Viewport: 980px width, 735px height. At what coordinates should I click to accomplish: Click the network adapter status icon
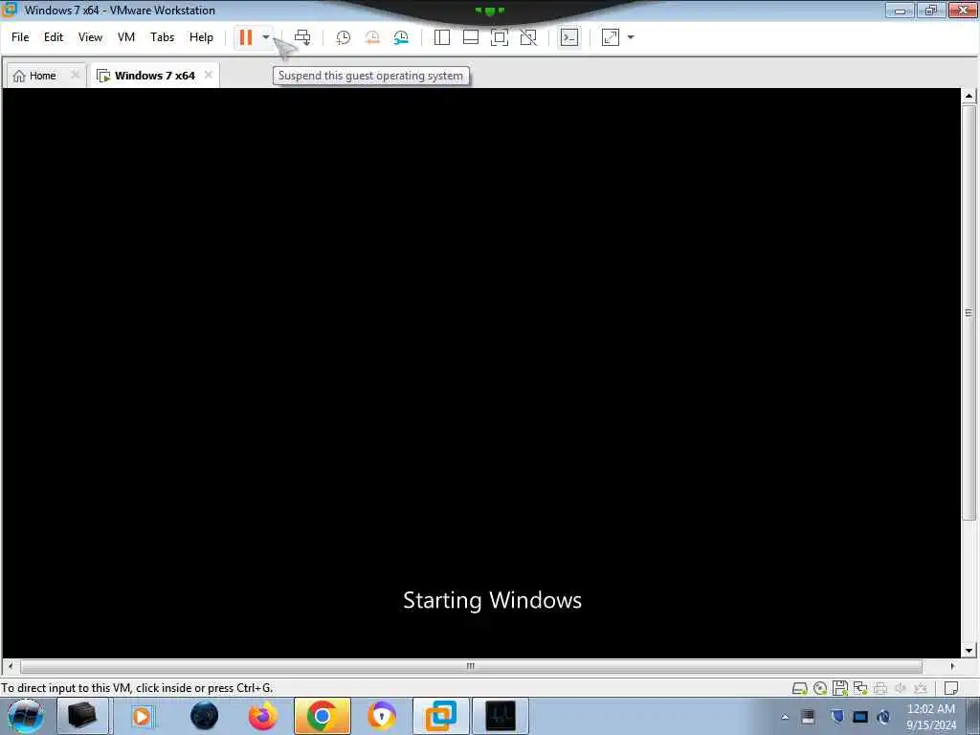[x=860, y=689]
